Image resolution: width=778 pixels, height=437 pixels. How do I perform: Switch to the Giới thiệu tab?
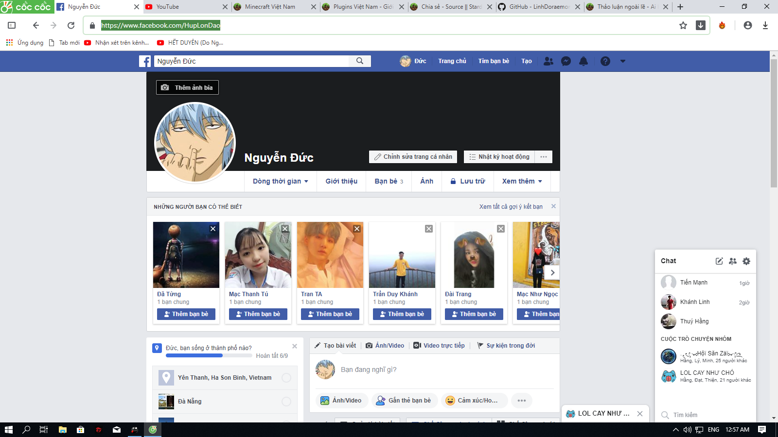pyautogui.click(x=341, y=181)
